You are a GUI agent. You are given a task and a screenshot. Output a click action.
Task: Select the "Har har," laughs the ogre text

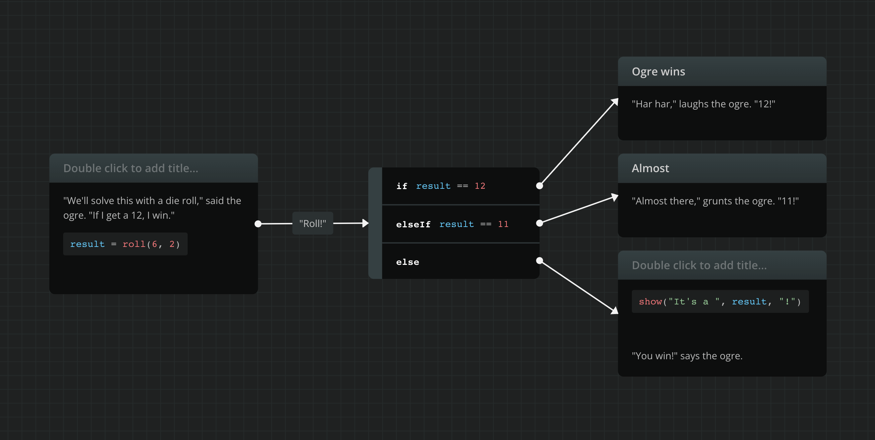click(703, 104)
